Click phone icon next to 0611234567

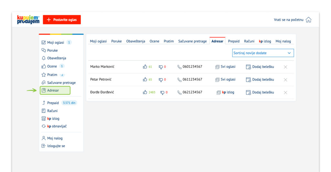pos(179,80)
